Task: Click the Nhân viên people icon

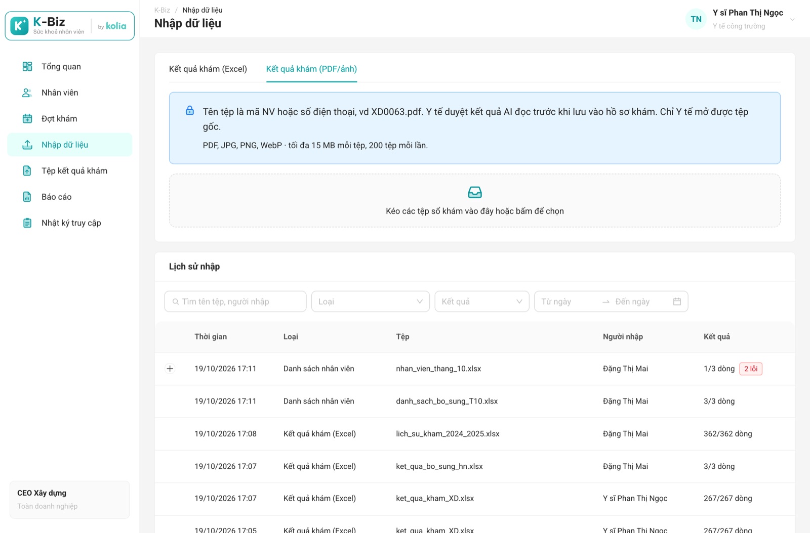Action: click(x=27, y=93)
